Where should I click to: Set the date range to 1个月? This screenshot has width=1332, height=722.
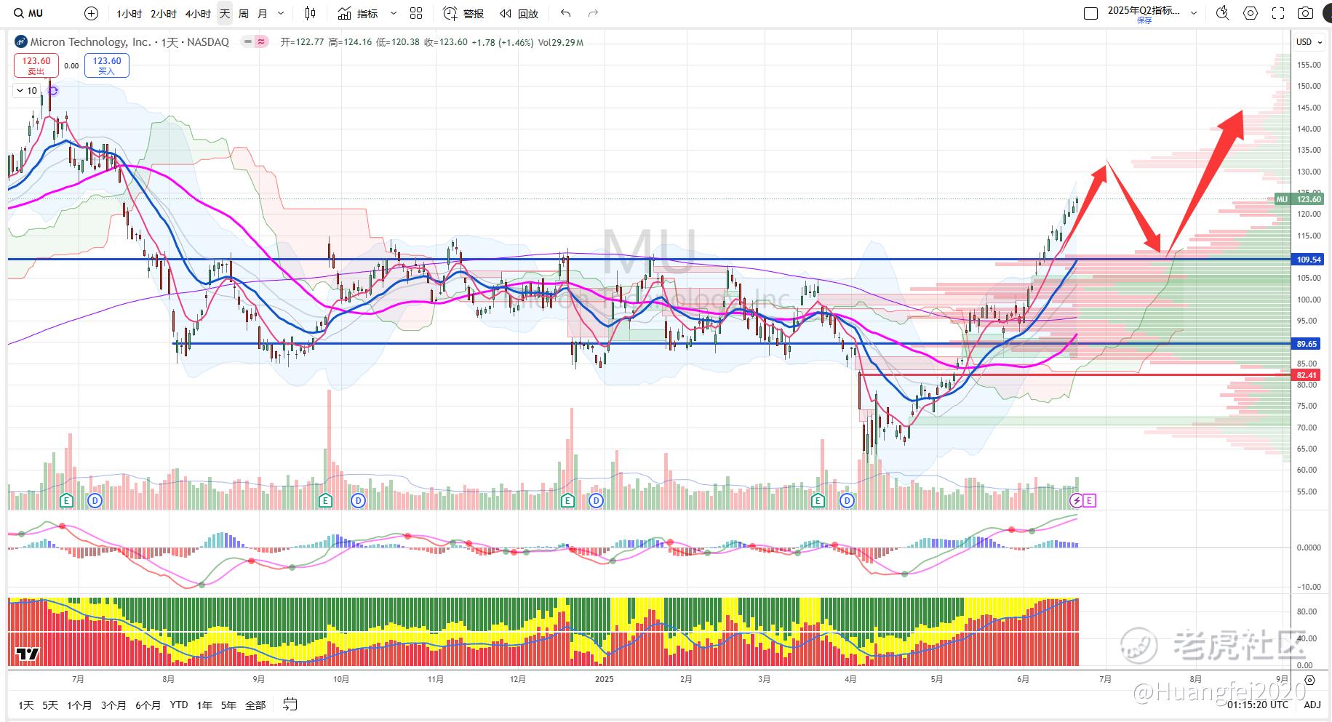pyautogui.click(x=79, y=705)
